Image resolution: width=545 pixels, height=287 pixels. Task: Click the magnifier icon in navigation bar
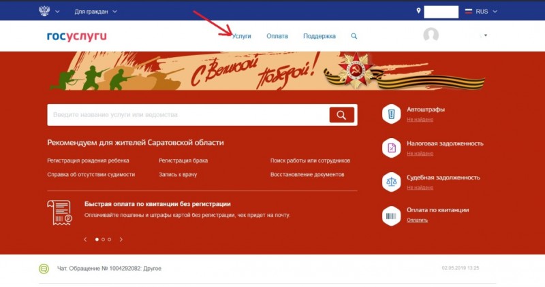click(354, 36)
